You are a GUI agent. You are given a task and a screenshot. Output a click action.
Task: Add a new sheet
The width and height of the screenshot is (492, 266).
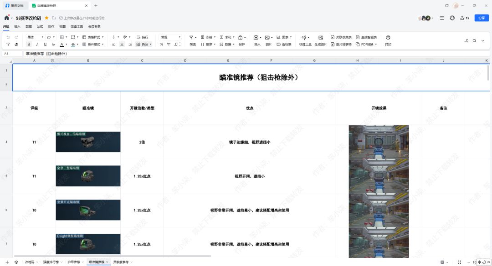tap(7, 262)
